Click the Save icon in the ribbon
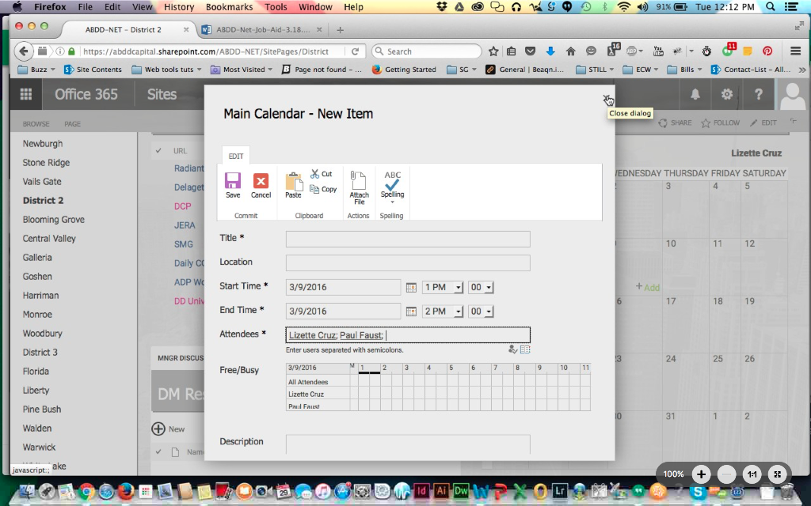The height and width of the screenshot is (506, 811). pyautogui.click(x=232, y=184)
